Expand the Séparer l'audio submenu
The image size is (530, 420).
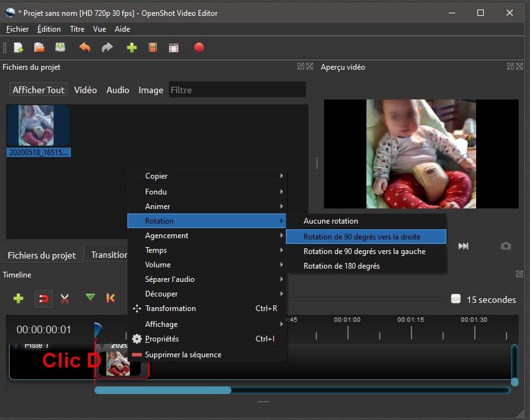207,279
